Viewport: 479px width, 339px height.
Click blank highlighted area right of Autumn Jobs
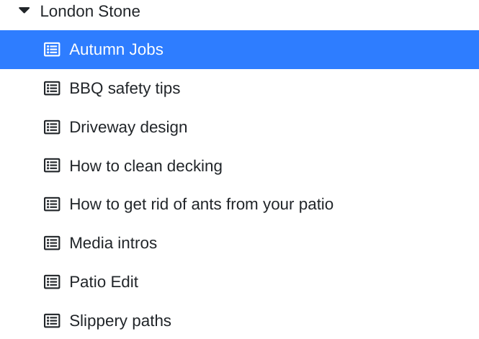(324, 50)
